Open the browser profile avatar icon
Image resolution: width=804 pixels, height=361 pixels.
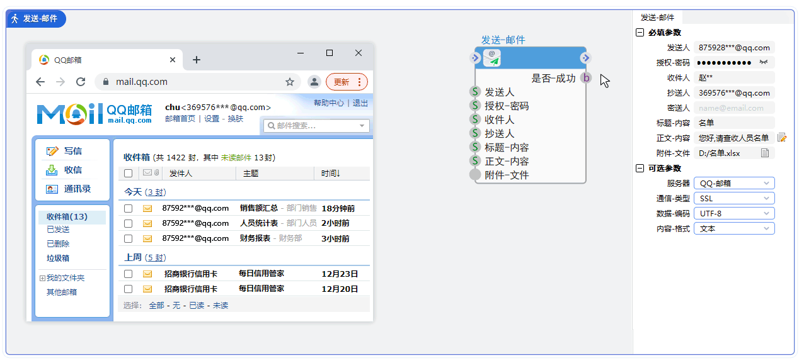pos(314,82)
